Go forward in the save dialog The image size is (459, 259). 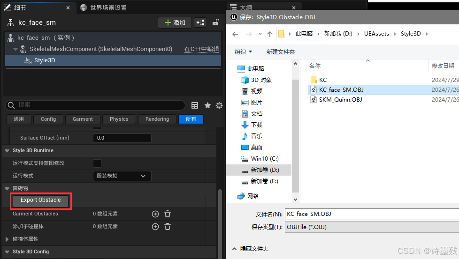(249, 34)
